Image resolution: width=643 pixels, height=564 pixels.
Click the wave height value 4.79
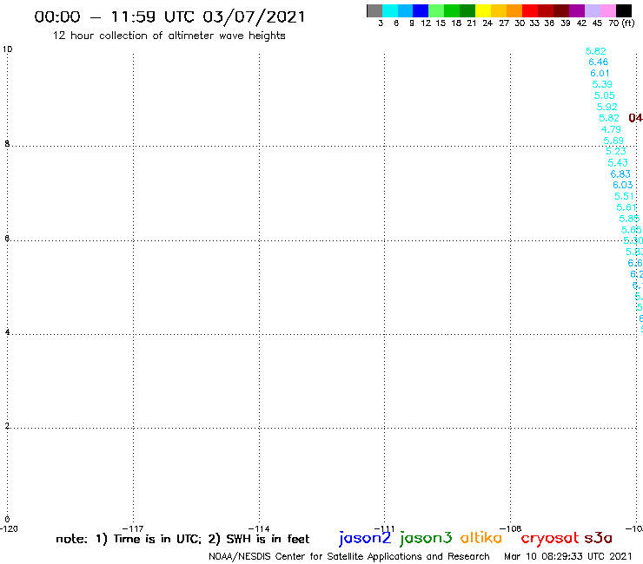(x=611, y=129)
